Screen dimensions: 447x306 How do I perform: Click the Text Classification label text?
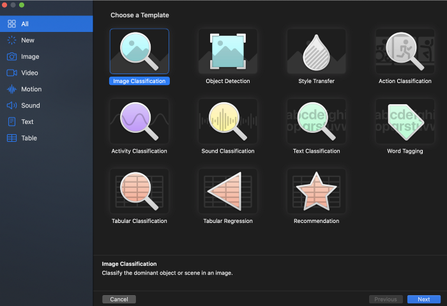click(x=316, y=151)
